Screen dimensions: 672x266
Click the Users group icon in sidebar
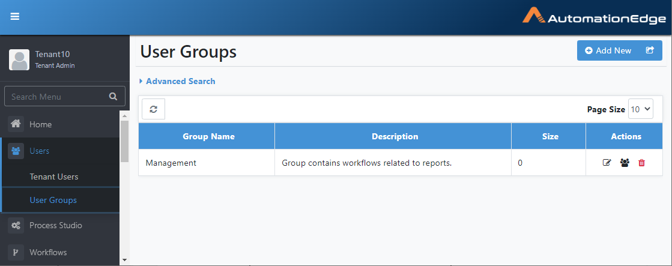click(16, 151)
